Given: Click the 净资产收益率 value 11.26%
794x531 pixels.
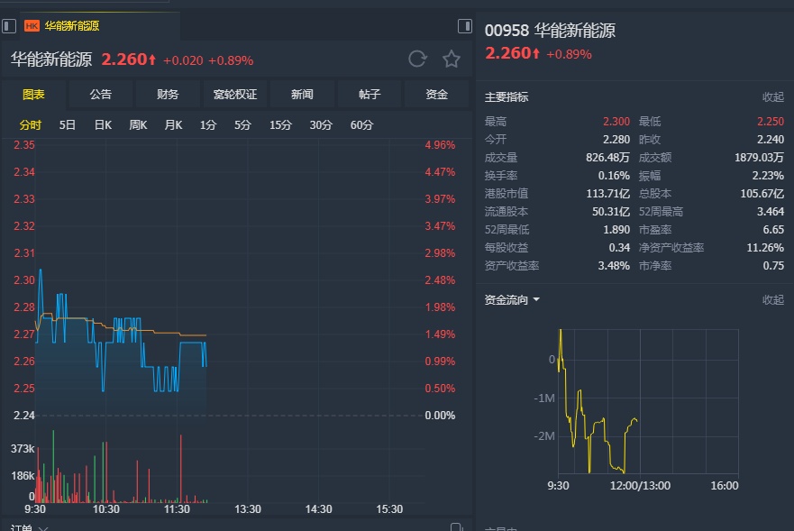Looking at the screenshot, I should [765, 248].
